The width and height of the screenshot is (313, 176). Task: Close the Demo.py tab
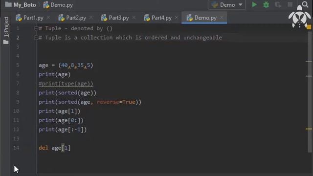click(x=222, y=18)
